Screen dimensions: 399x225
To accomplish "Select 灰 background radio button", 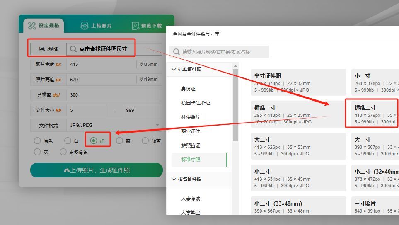I will click(x=37, y=152).
